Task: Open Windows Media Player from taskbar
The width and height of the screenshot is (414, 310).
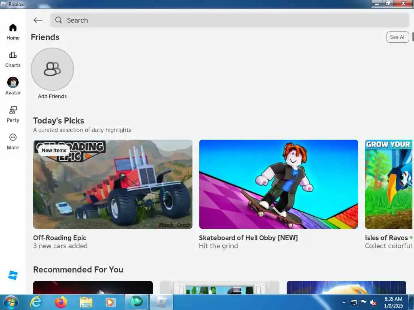Action: pyautogui.click(x=110, y=302)
